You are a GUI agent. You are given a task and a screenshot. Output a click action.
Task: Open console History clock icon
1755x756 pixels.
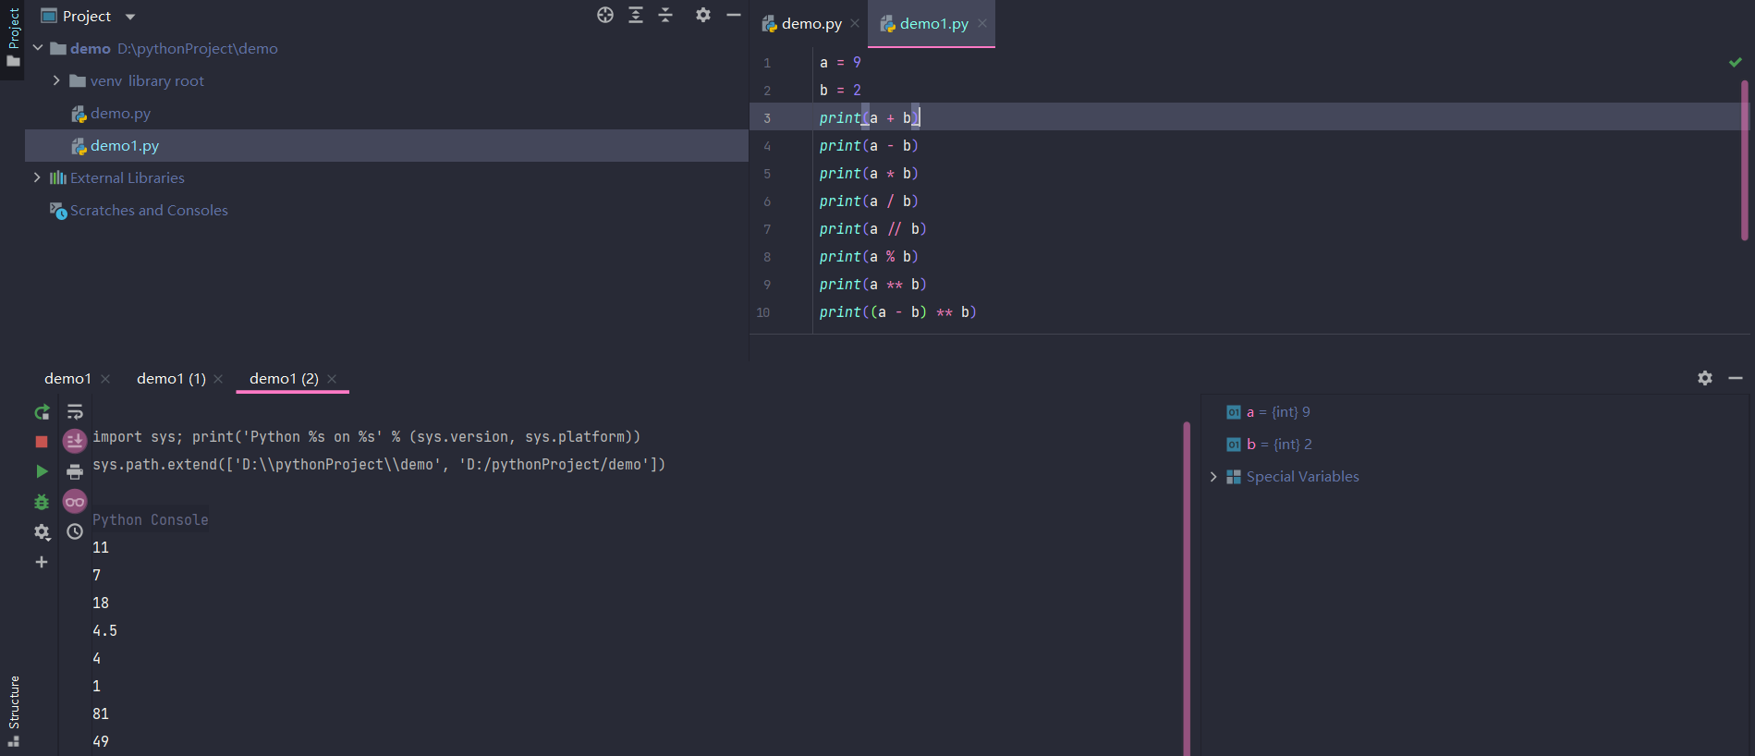coord(75,531)
